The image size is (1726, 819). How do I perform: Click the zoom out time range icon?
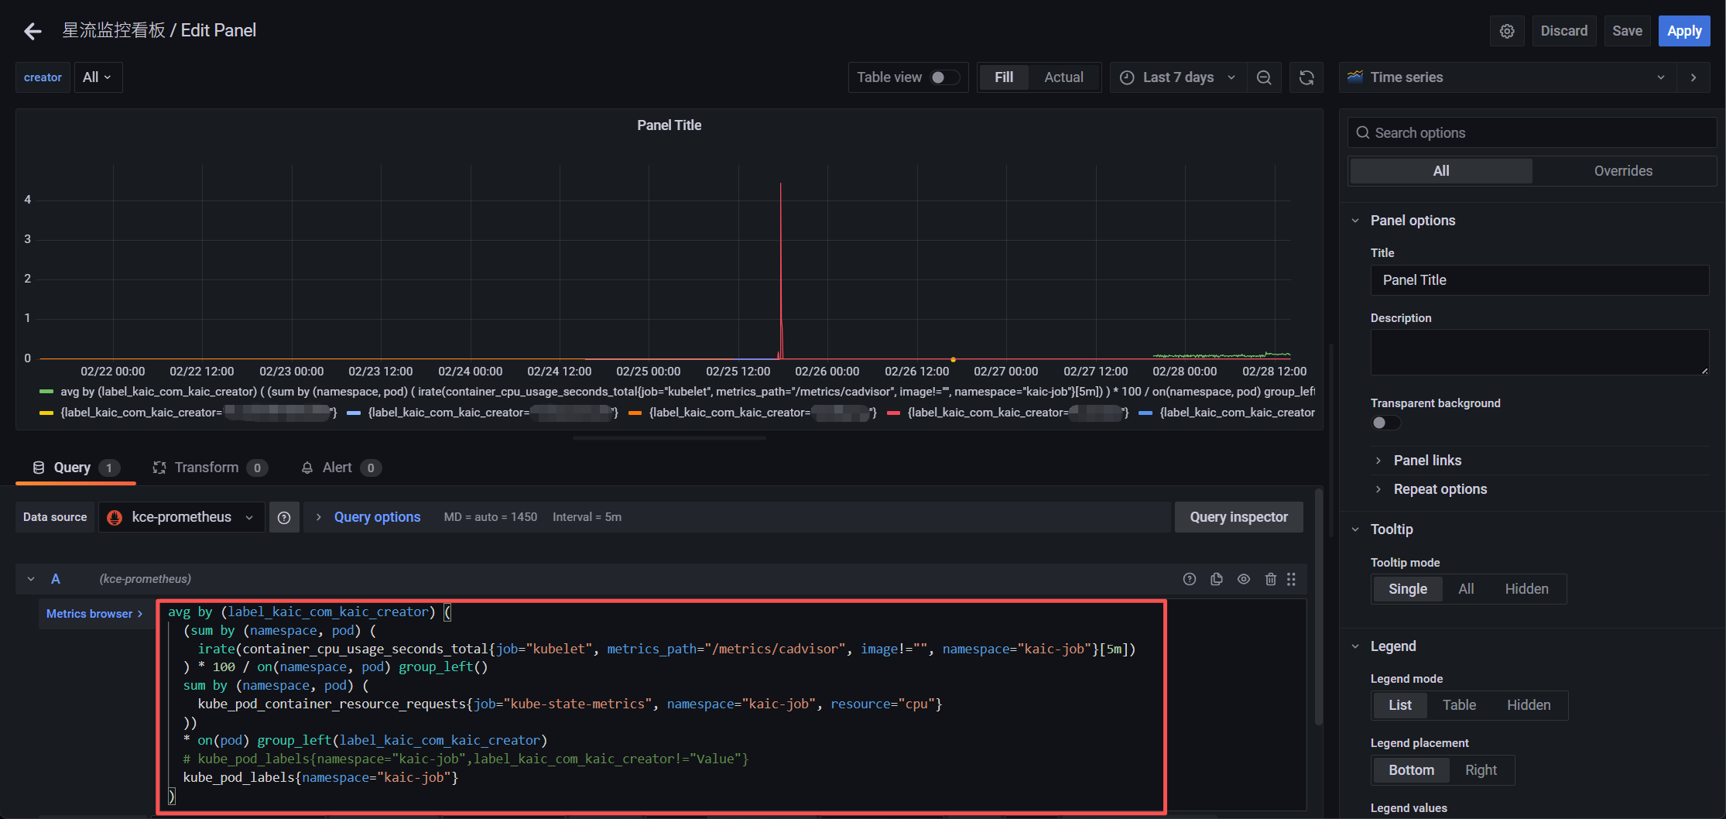click(x=1264, y=77)
